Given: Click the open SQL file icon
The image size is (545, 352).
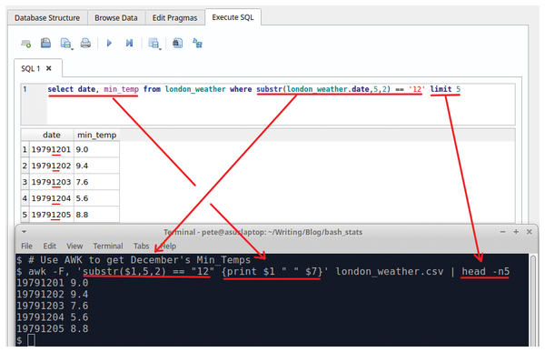Looking at the screenshot, I should point(45,43).
